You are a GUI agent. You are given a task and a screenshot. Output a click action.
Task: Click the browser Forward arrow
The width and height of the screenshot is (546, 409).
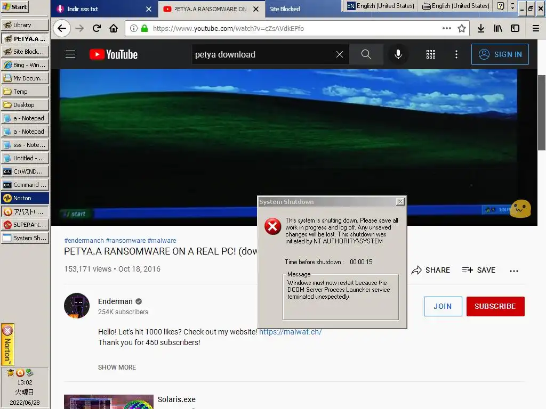[80, 29]
